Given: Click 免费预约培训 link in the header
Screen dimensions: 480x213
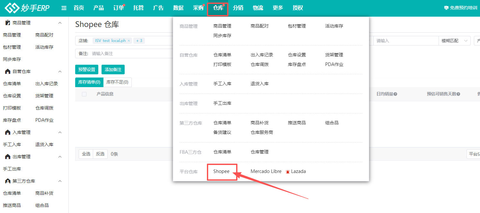Looking at the screenshot, I should point(464,8).
